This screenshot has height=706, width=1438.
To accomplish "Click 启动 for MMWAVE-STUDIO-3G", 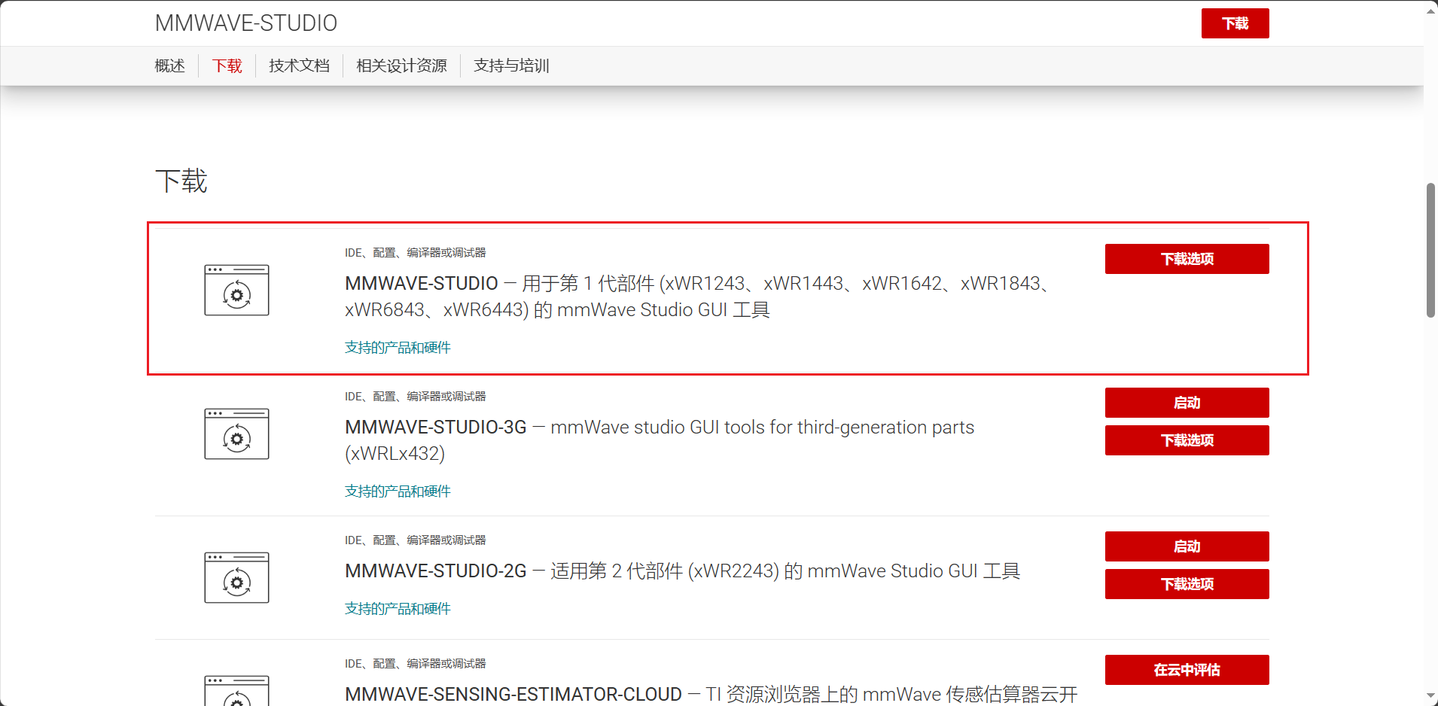I will point(1187,403).
